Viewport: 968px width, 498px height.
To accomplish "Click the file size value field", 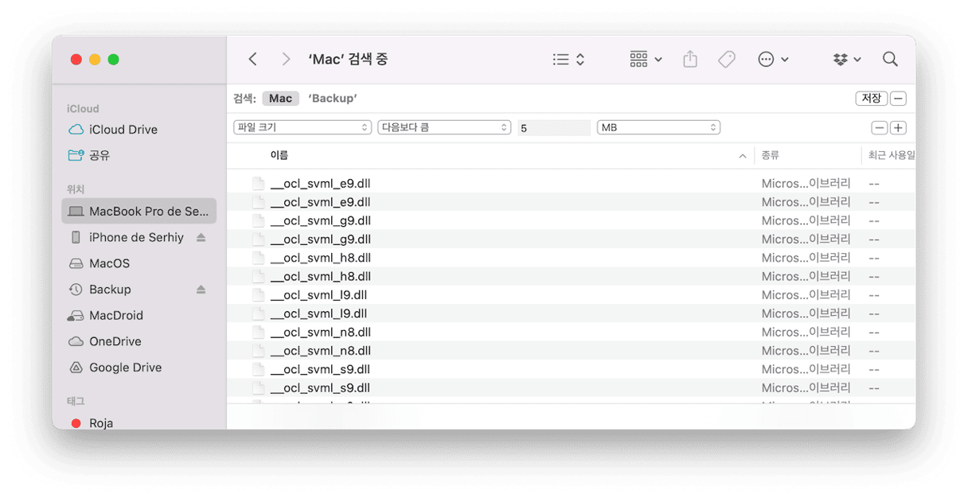I will point(553,127).
